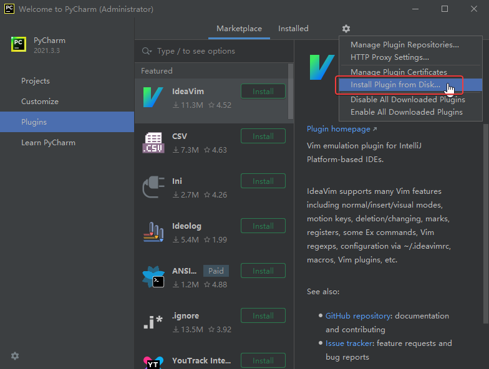Click the ANSI 4.88 rating
Screen dimensions: 489x369
(x=216, y=284)
